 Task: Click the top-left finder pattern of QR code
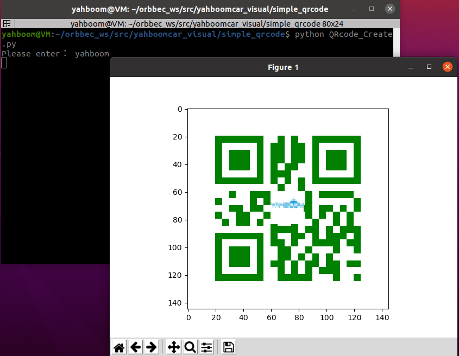click(x=240, y=160)
